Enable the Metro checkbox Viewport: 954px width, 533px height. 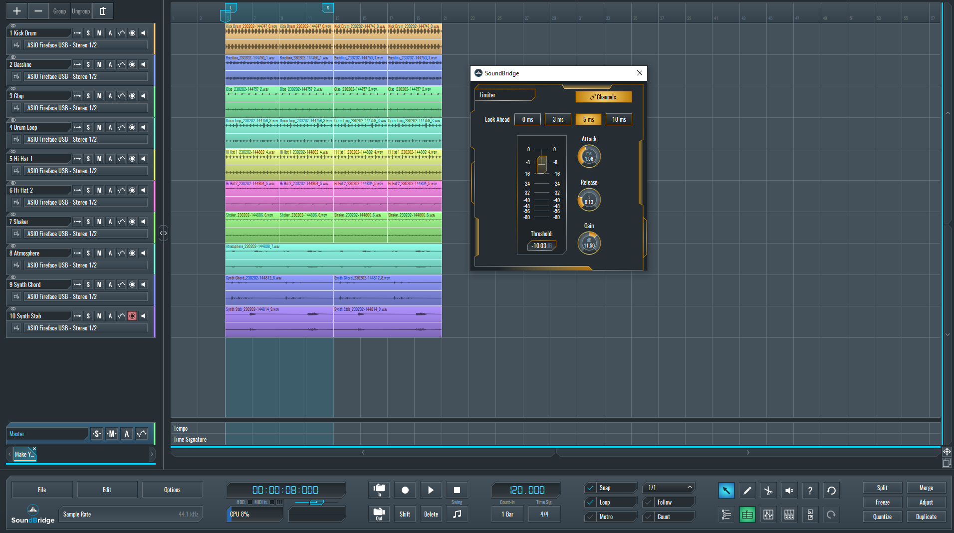pos(590,517)
